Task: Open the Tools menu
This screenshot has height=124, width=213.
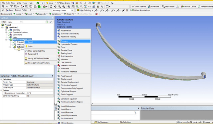Action: click(x=25, y=3)
